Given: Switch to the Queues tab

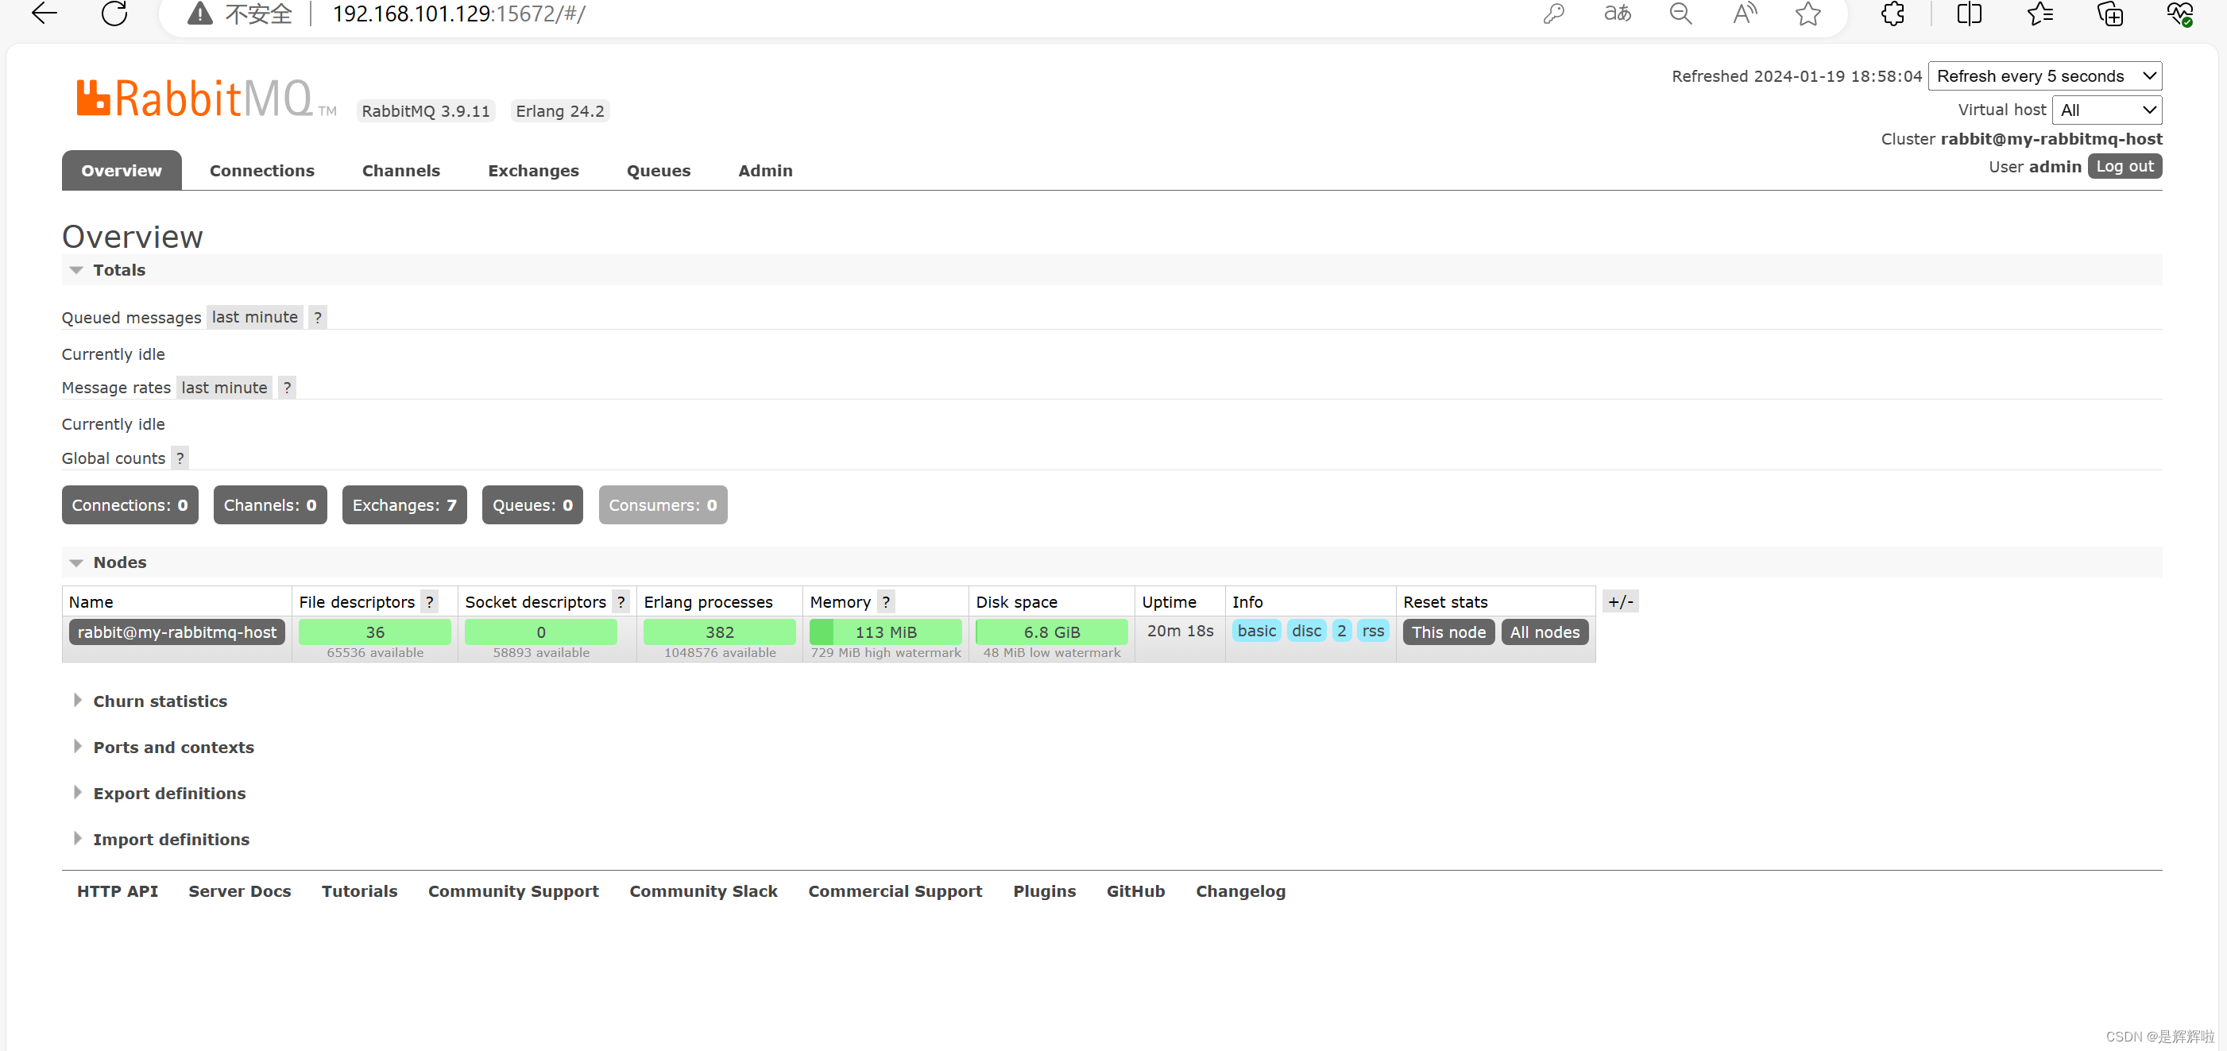Looking at the screenshot, I should 658,170.
